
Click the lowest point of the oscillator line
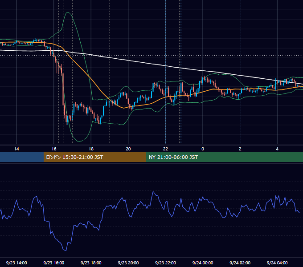point(65,250)
